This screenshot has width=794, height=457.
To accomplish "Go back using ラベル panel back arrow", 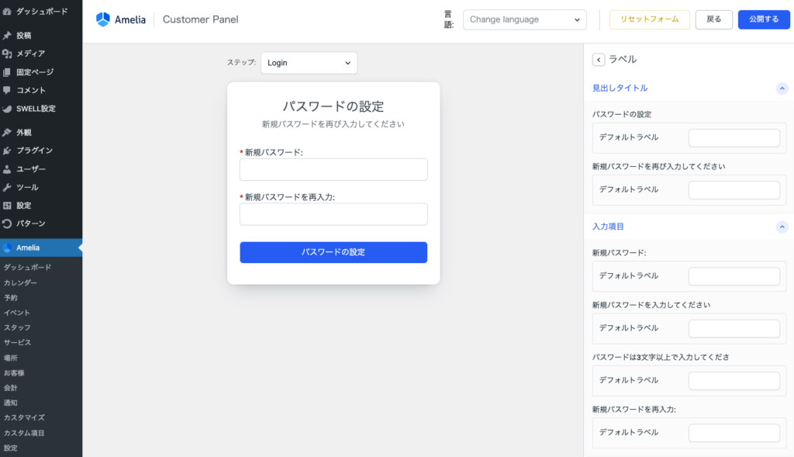I will [599, 60].
